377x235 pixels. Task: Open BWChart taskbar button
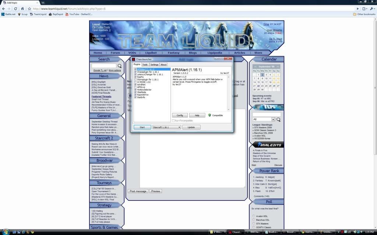(253, 232)
